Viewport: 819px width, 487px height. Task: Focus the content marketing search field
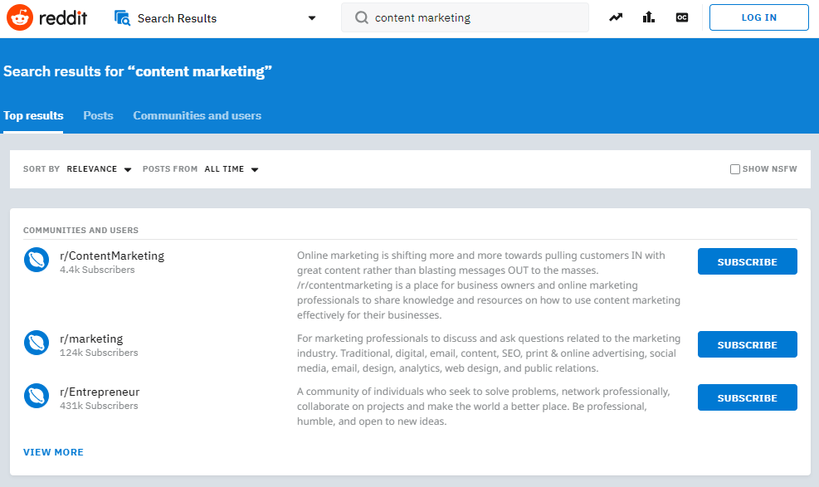click(x=465, y=17)
